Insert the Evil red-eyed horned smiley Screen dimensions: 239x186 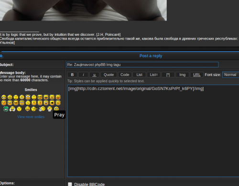(16, 103)
